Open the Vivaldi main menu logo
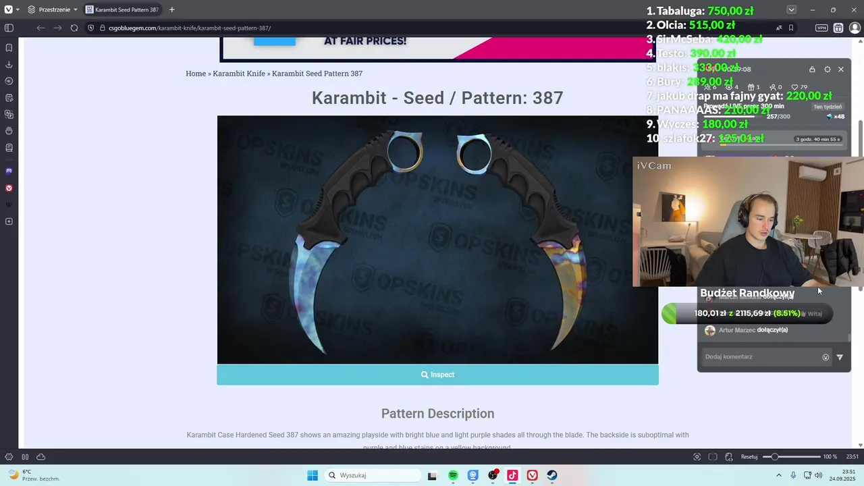Image resolution: width=864 pixels, height=486 pixels. click(9, 9)
